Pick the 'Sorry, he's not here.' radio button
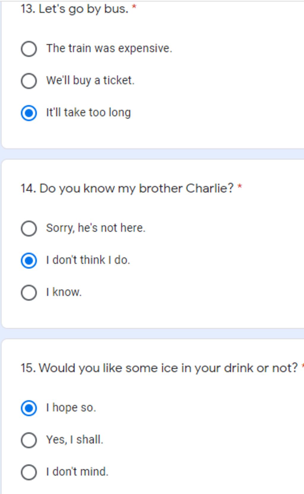This screenshot has width=304, height=494. tap(29, 228)
